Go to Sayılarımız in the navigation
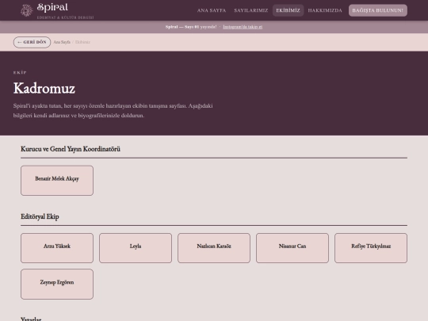Screen dimensions: 428x321 pos(251,10)
